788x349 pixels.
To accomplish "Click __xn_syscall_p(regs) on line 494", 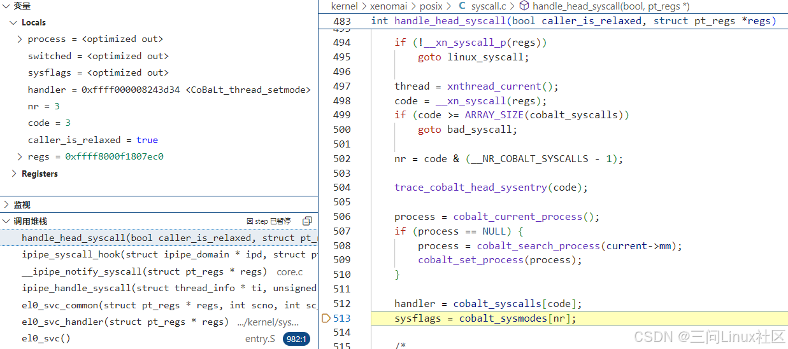I will [x=482, y=43].
